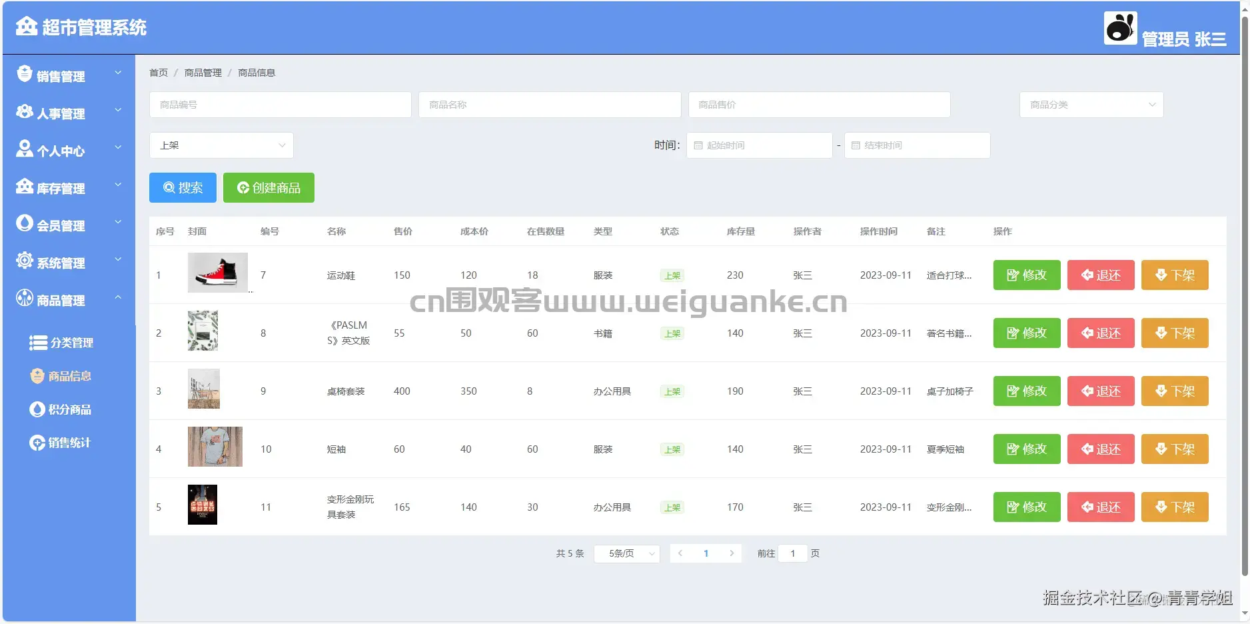This screenshot has height=624, width=1250.
Task: Open the 5条/页 page size dropdown
Action: [626, 553]
